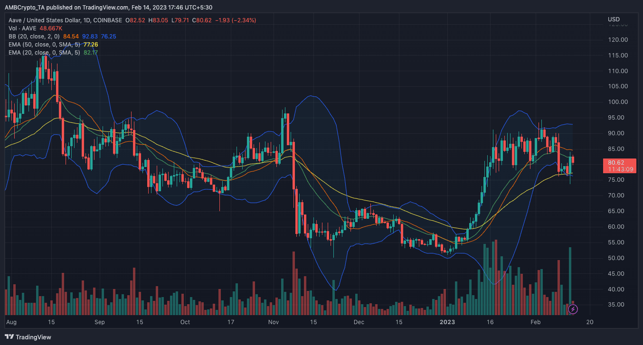The width and height of the screenshot is (643, 345).
Task: Click the 2023 year axis label
Action: (x=448, y=322)
